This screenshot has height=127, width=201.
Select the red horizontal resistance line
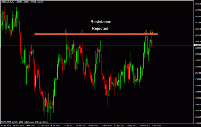(x=96, y=34)
